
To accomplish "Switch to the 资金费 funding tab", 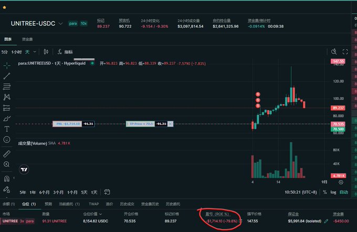I will click(x=27, y=39).
